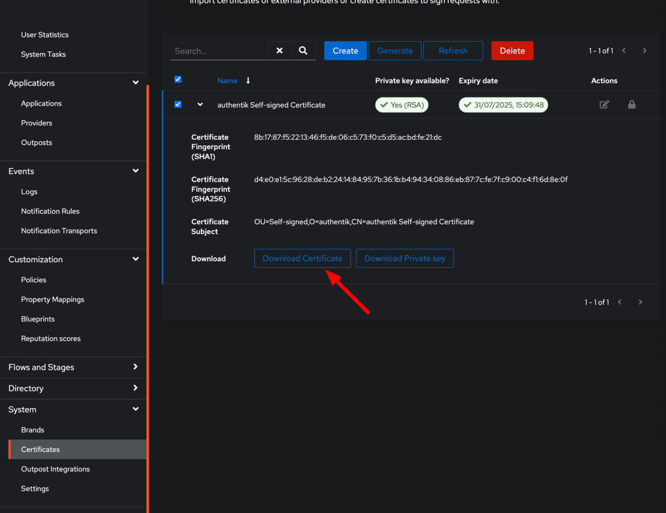
Task: Click the SHA1 fingerprint value
Action: pos(348,137)
